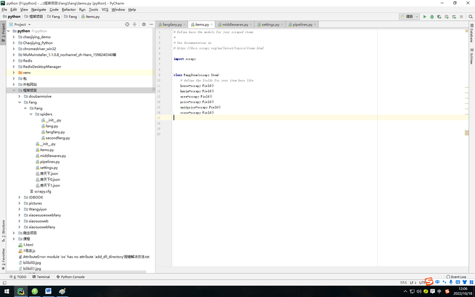Click the Word icon in Windows taskbar
475x297 pixels.
[48, 291]
